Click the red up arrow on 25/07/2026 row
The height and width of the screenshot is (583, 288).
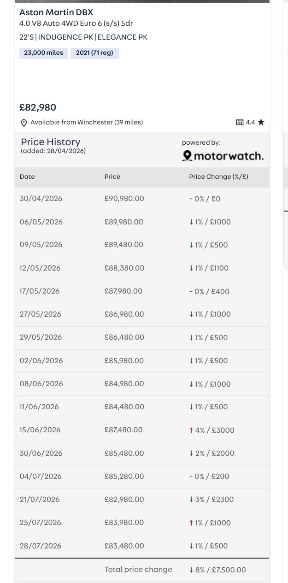click(191, 523)
